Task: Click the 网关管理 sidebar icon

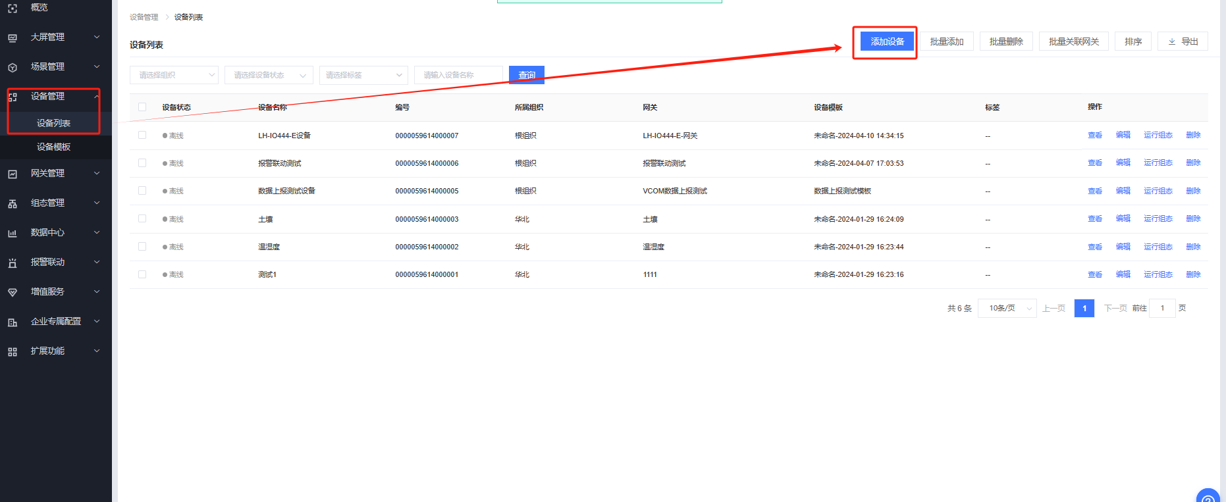Action: pyautogui.click(x=13, y=174)
